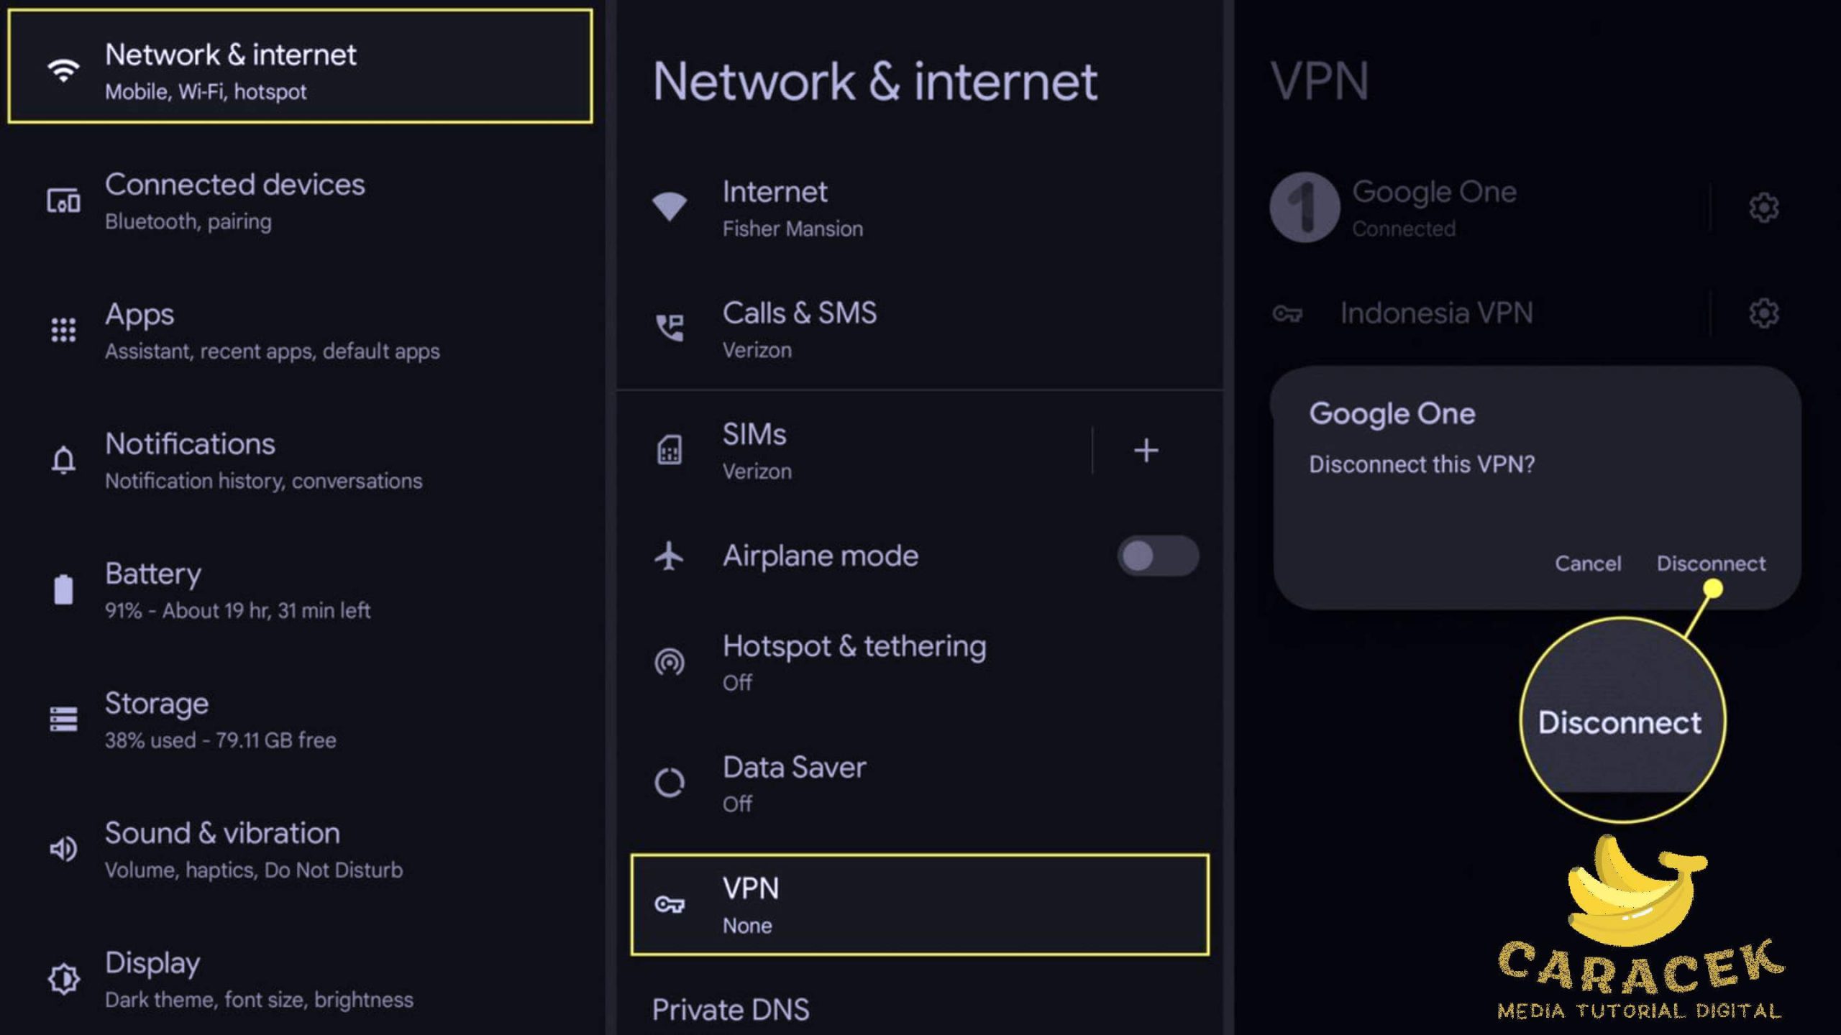
Task: Open Google One VPN settings gear
Action: tap(1763, 208)
